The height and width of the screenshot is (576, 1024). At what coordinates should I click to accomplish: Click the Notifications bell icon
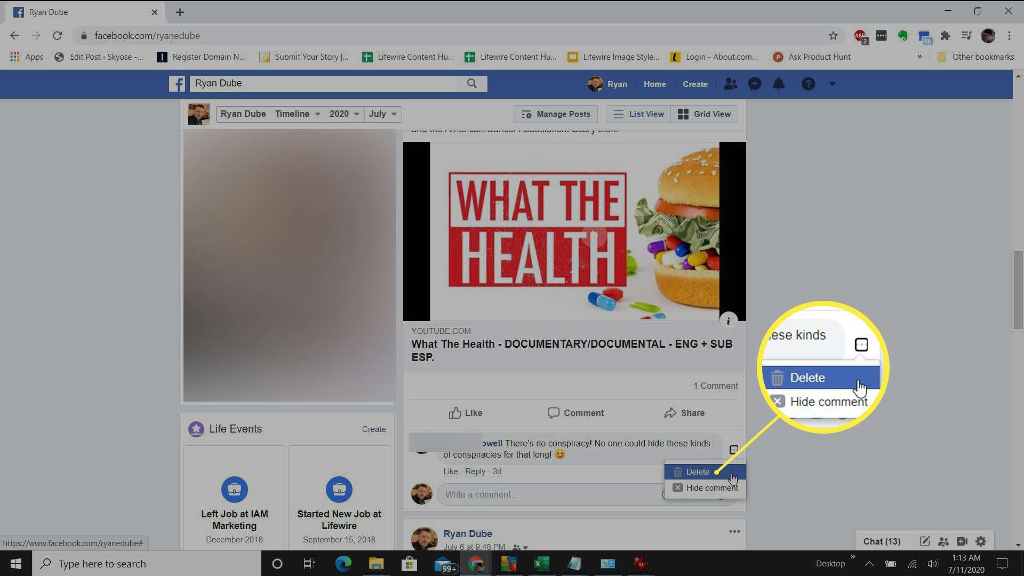pos(779,84)
